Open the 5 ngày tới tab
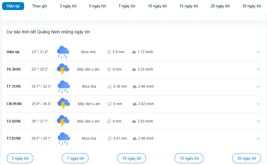The image size is (267, 165). 97,6
